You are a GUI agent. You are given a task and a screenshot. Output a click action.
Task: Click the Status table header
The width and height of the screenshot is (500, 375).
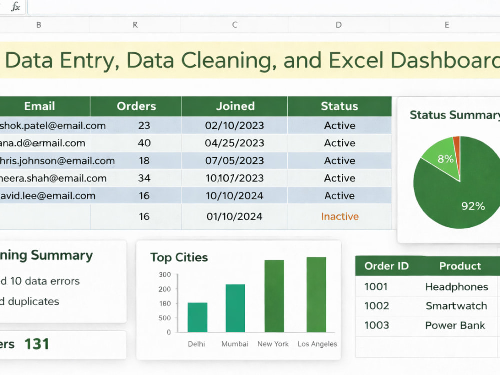pyautogui.click(x=339, y=106)
